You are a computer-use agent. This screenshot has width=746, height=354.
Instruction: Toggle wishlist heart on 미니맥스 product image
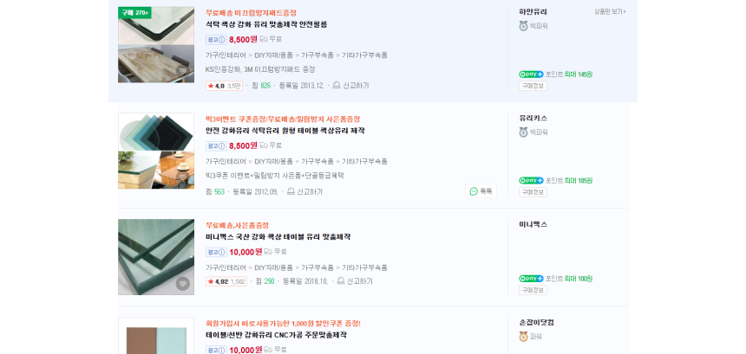point(183,284)
